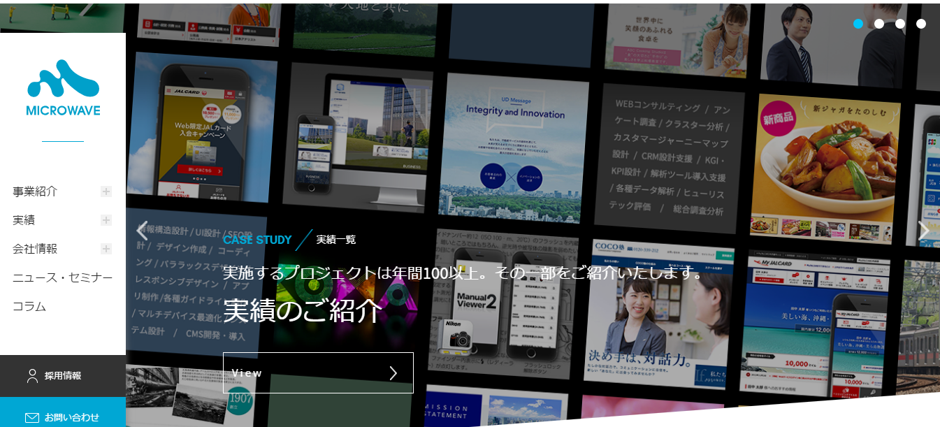Expand the 実績 submenu plus icon
Screen dimensions: 940x427
pos(106,220)
